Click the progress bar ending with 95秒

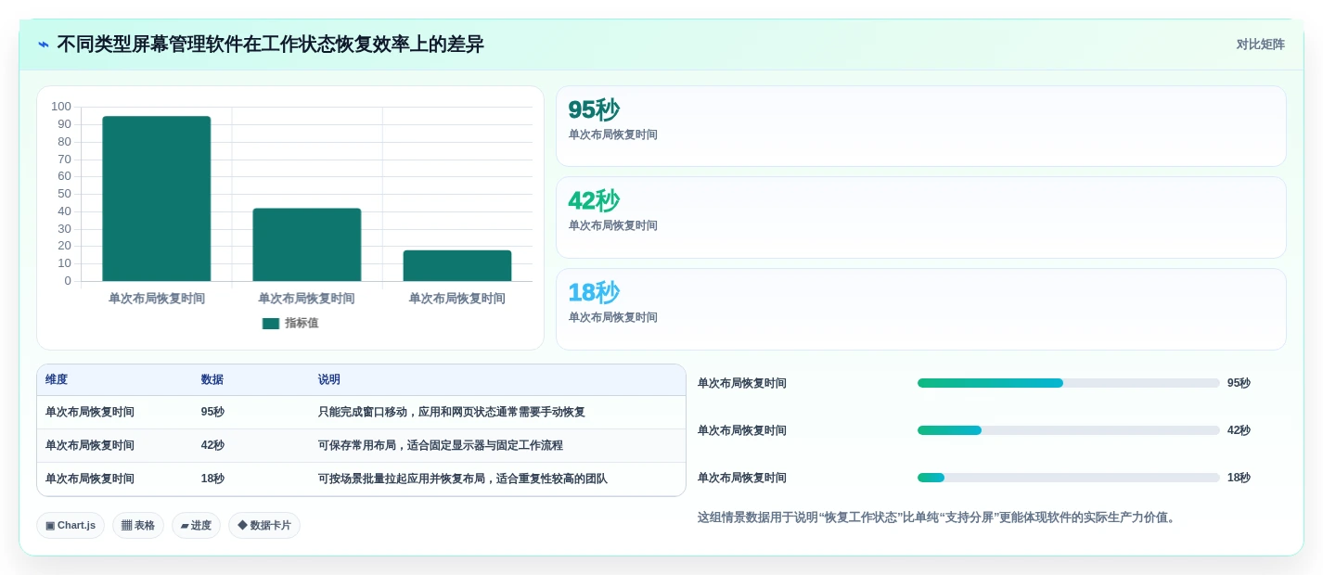click(x=1069, y=383)
